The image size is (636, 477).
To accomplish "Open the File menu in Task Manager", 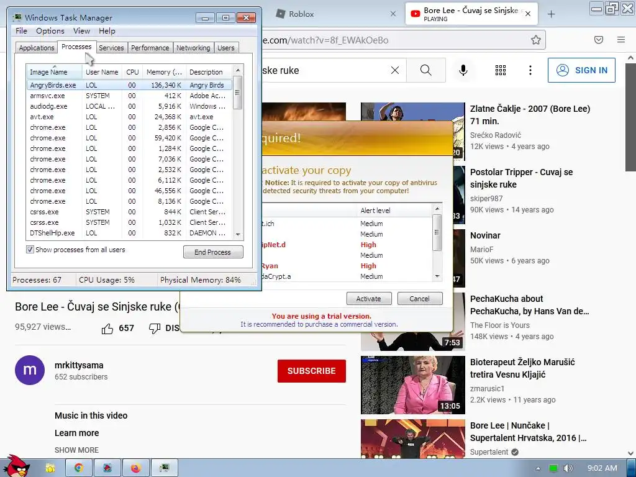I will click(x=21, y=31).
